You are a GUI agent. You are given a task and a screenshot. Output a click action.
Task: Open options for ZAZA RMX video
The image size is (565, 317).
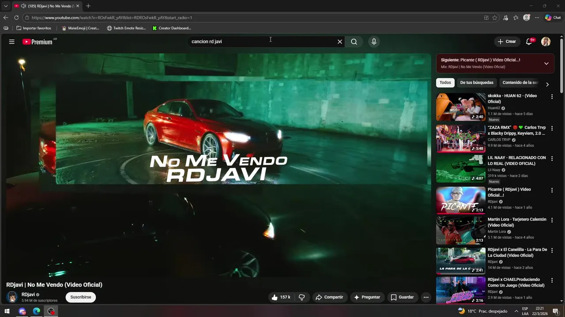[552, 128]
